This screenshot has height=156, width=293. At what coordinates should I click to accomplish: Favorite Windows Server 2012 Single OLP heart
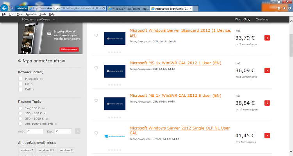96,133
